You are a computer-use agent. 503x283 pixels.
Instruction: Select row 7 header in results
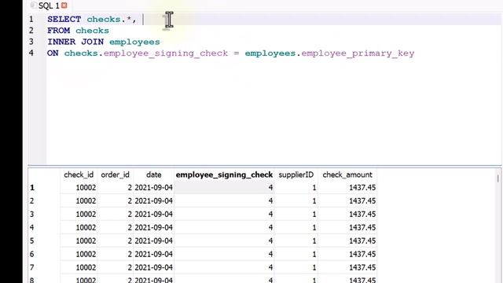tap(44, 267)
